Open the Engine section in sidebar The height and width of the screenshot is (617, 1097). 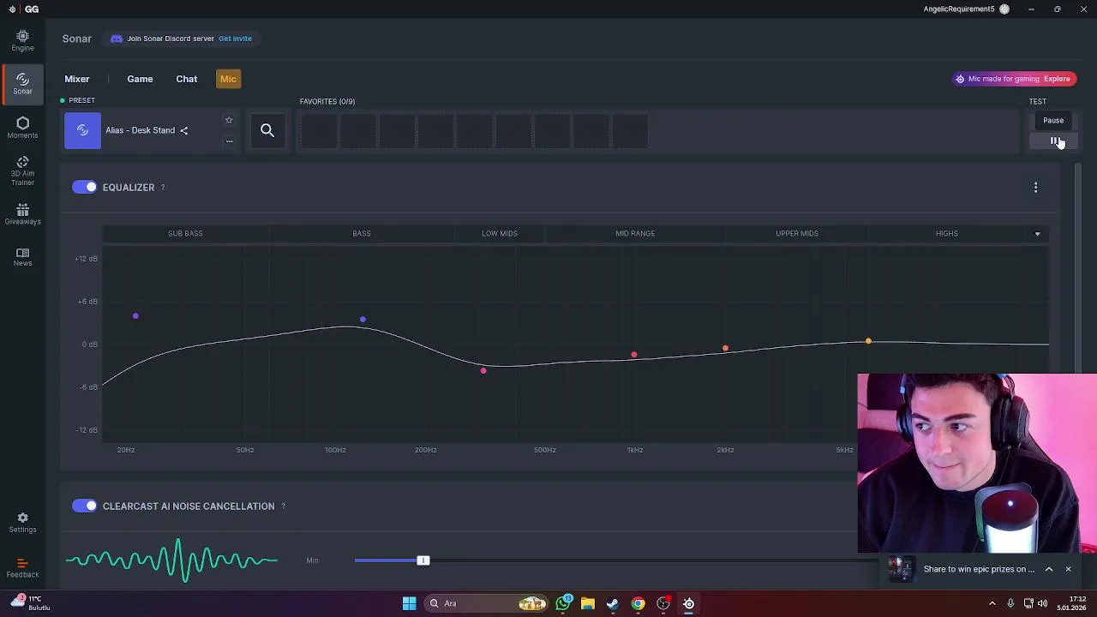[x=22, y=40]
